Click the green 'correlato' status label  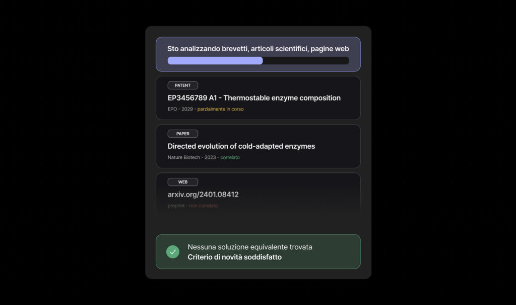[x=230, y=157]
